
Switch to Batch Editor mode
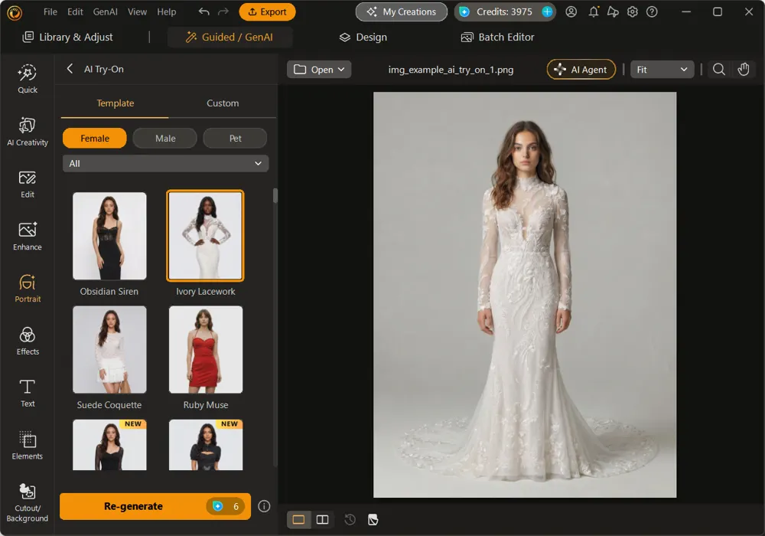pos(498,37)
